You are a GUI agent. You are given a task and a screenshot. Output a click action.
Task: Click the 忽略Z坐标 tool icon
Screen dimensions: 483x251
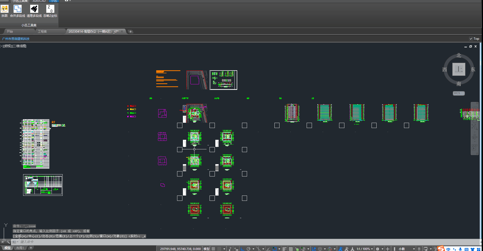[x=50, y=9]
